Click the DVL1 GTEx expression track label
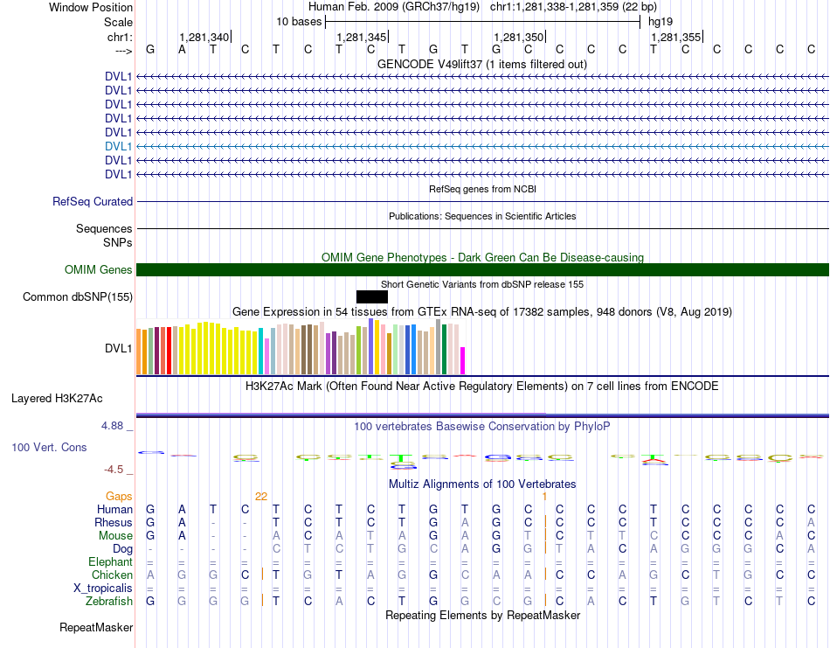Screen dimensions: 830x648 [x=118, y=348]
